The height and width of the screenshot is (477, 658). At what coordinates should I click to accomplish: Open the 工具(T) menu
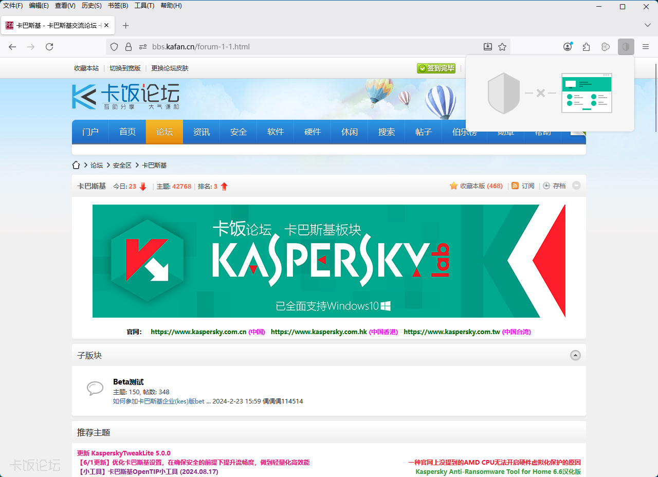[x=144, y=6]
